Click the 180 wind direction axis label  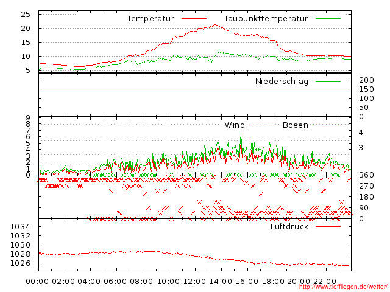click(x=366, y=197)
